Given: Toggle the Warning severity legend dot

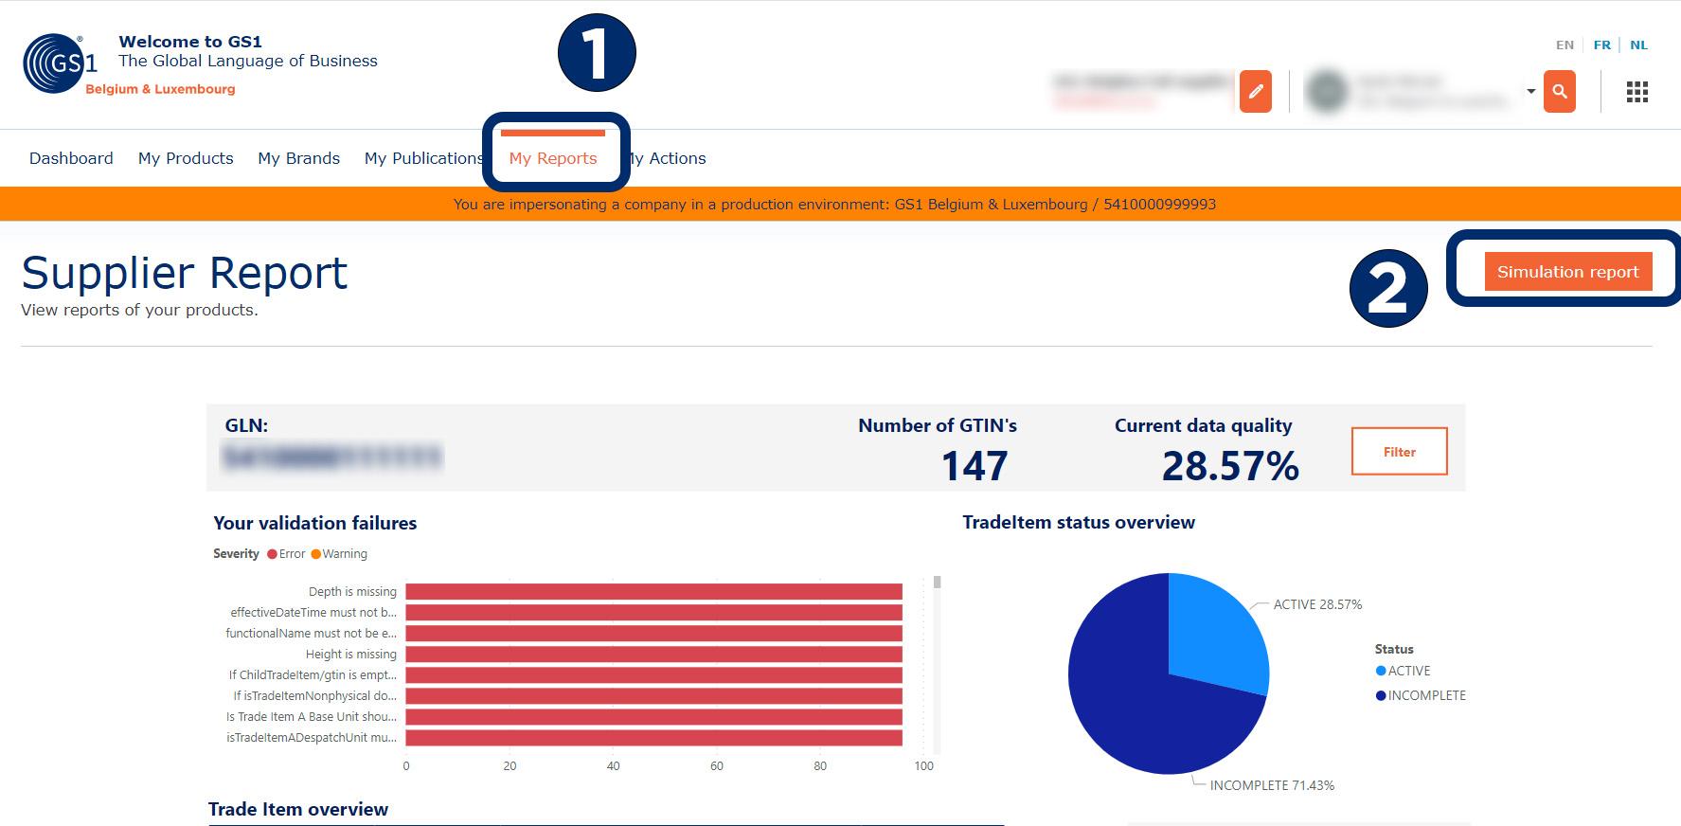Looking at the screenshot, I should [316, 554].
